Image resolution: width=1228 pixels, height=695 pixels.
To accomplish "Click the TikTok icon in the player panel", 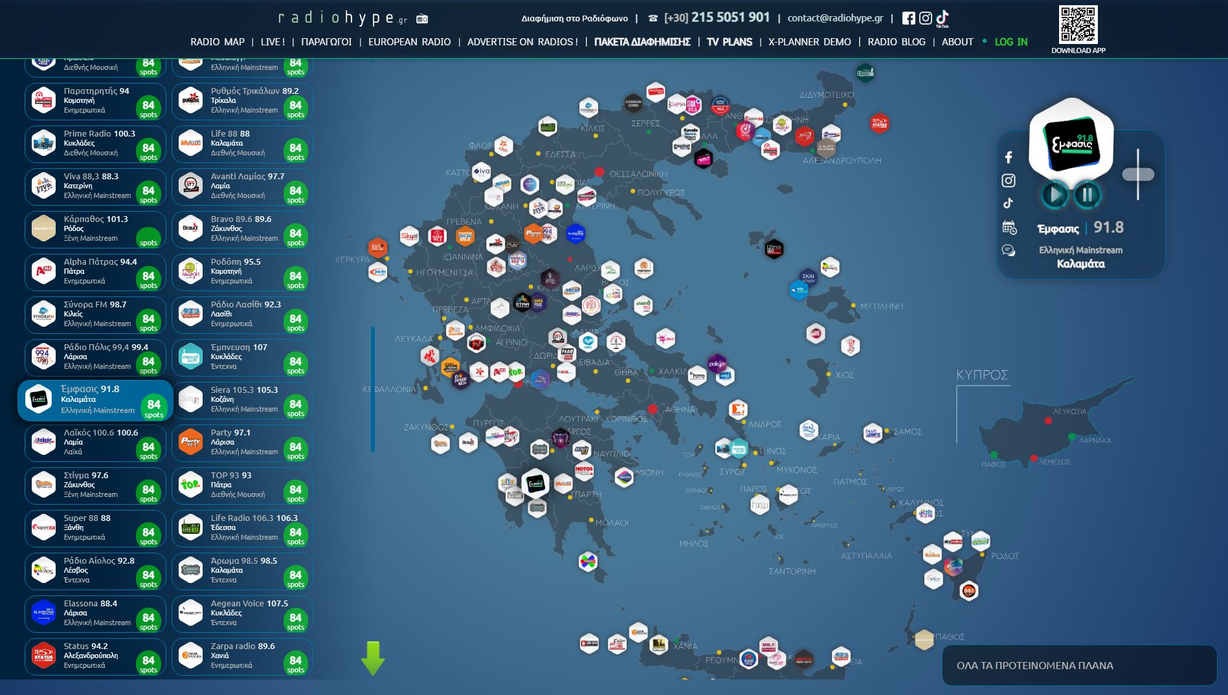I will [x=1008, y=203].
